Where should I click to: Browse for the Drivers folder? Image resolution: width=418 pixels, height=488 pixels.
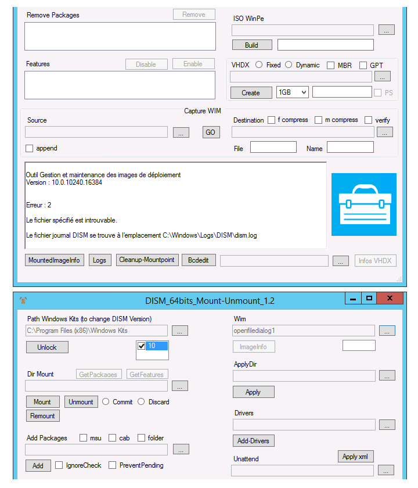387,425
